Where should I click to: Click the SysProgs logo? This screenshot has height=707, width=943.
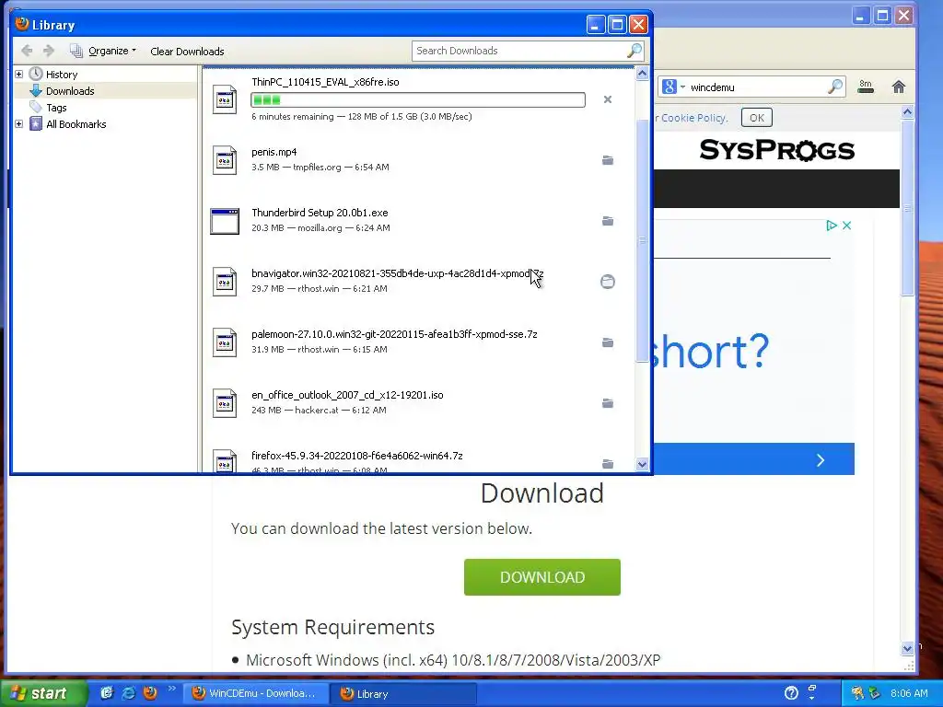[x=776, y=150]
